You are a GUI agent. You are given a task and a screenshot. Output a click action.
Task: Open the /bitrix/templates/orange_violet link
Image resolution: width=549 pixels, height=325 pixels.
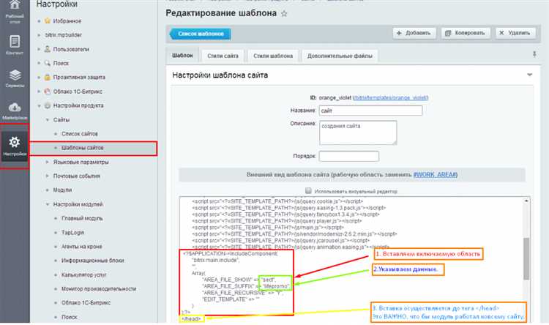[390, 97]
